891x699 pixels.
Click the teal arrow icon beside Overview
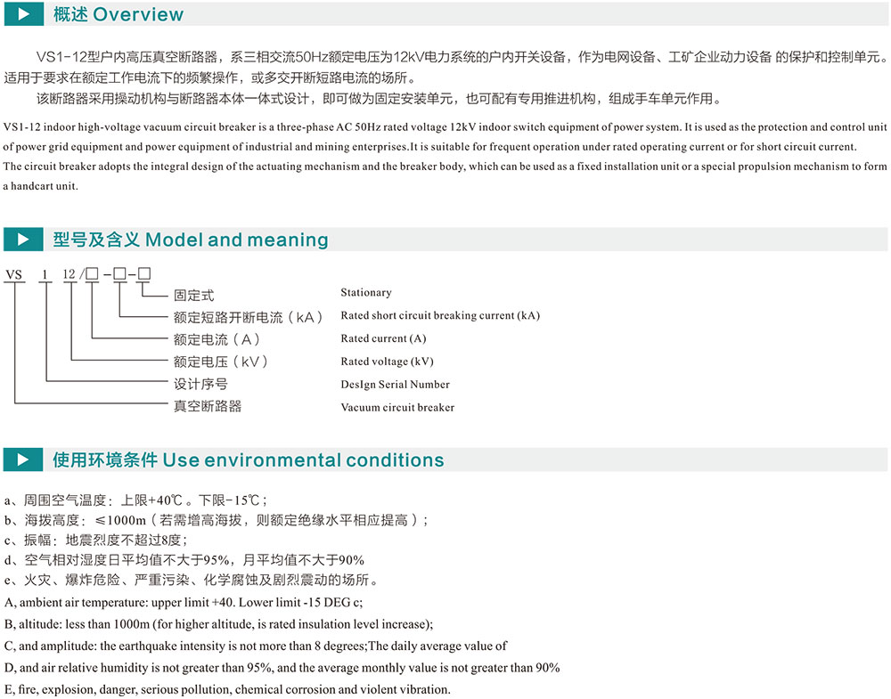tap(23, 14)
